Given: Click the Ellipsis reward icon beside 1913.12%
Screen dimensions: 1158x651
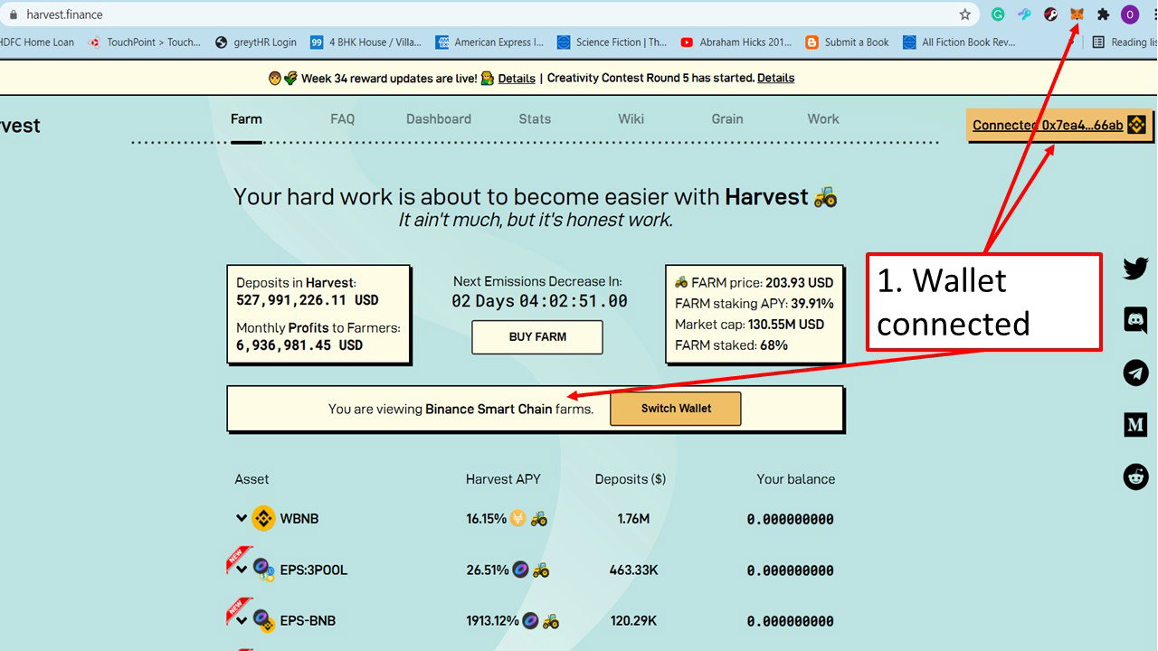Looking at the screenshot, I should click(x=530, y=621).
